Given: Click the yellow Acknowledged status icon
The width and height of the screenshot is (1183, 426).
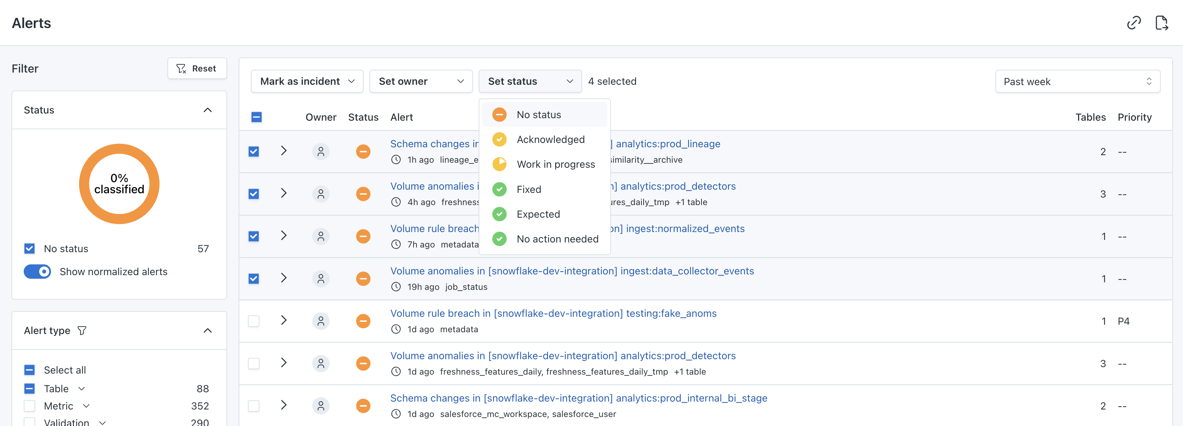Looking at the screenshot, I should tap(499, 139).
